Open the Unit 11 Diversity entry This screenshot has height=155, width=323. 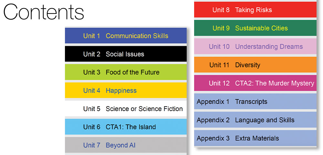pos(255,65)
